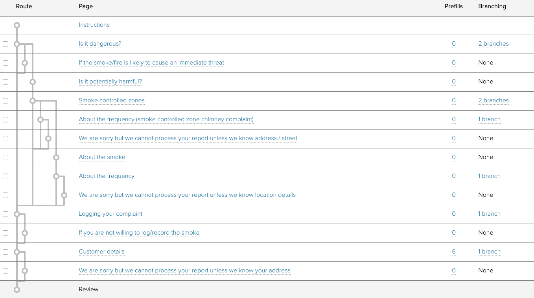Open 2 branches for Is it dangerous?
534x298 pixels.
[493, 44]
